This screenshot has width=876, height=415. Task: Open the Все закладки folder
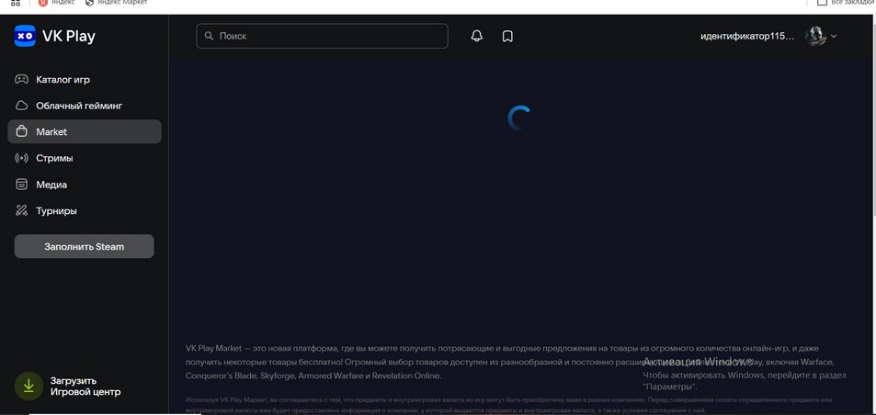point(847,3)
